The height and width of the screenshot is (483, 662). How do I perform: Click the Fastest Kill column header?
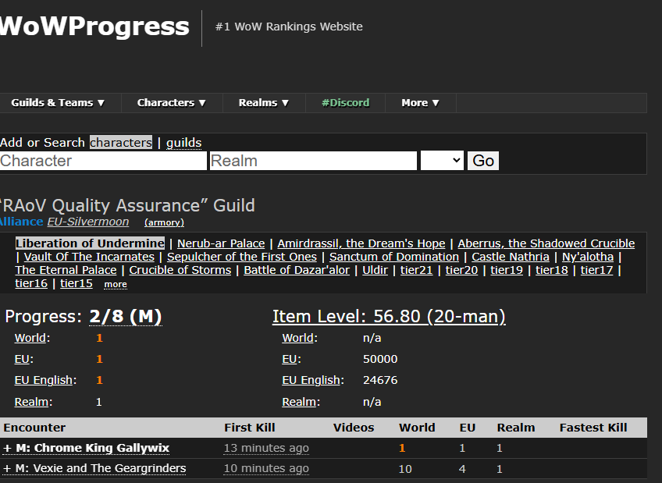(593, 428)
